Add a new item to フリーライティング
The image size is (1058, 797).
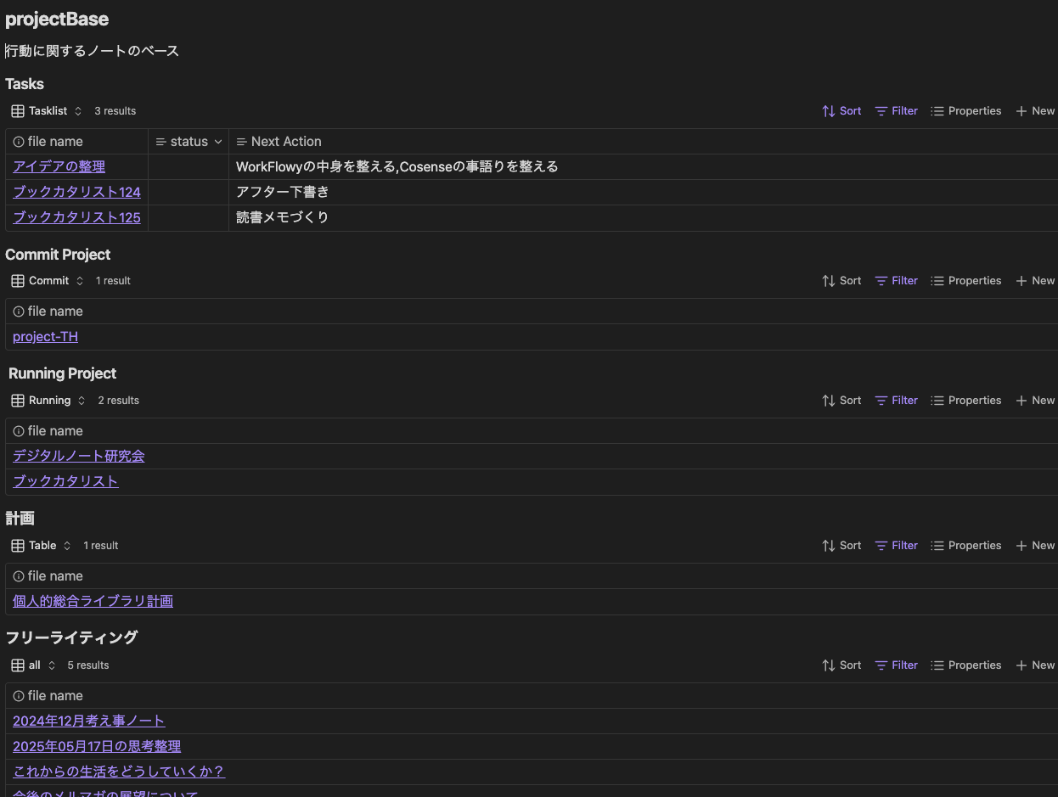[1035, 665]
